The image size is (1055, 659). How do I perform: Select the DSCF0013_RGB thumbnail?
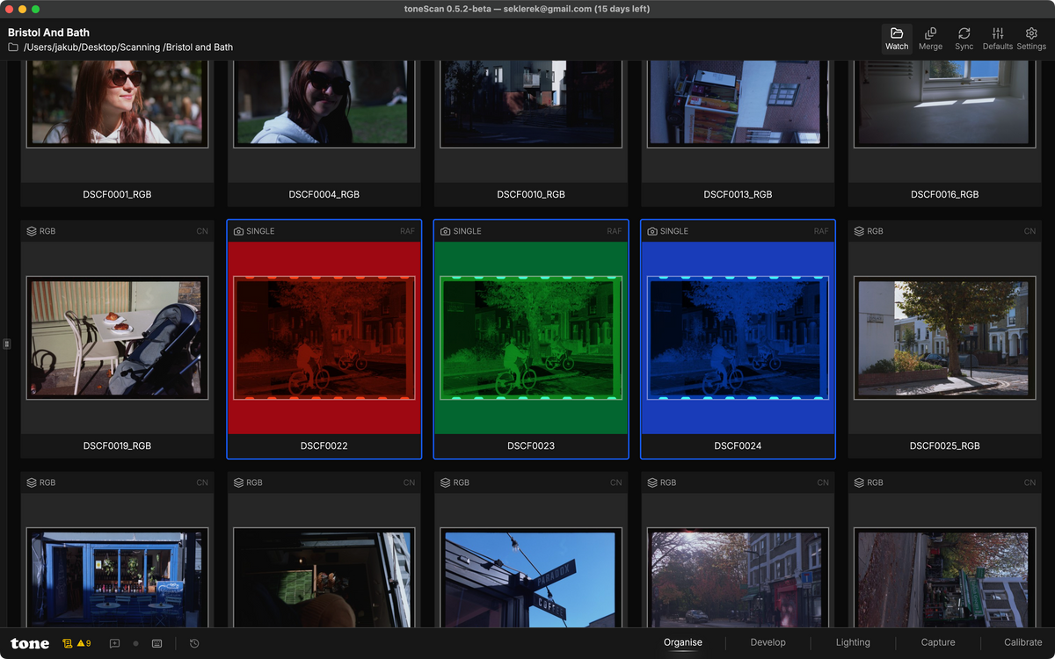[x=738, y=104]
